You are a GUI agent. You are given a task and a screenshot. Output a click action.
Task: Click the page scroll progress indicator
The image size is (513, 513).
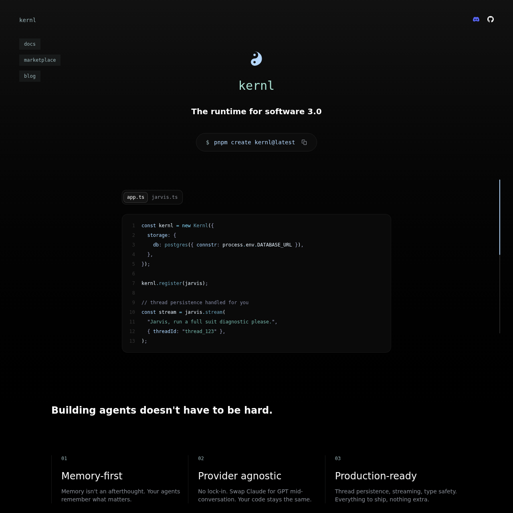pyautogui.click(x=500, y=256)
